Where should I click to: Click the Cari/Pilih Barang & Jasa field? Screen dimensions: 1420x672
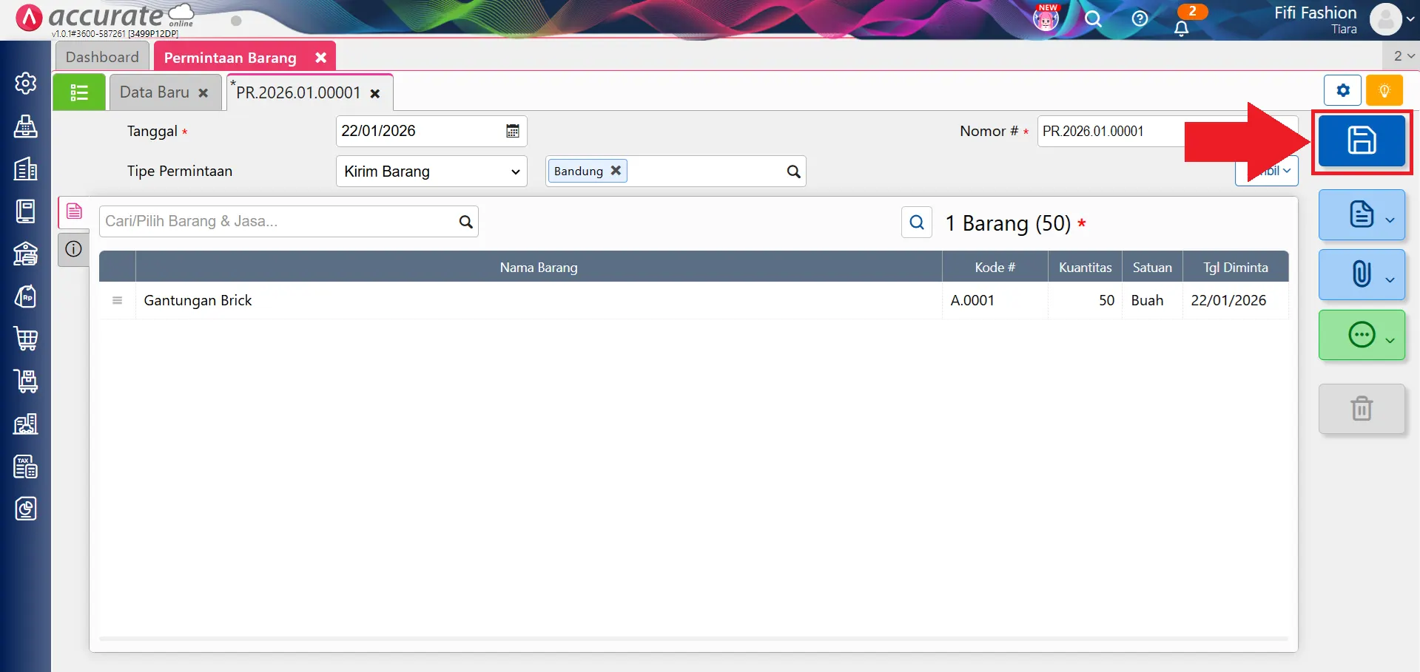pos(278,221)
